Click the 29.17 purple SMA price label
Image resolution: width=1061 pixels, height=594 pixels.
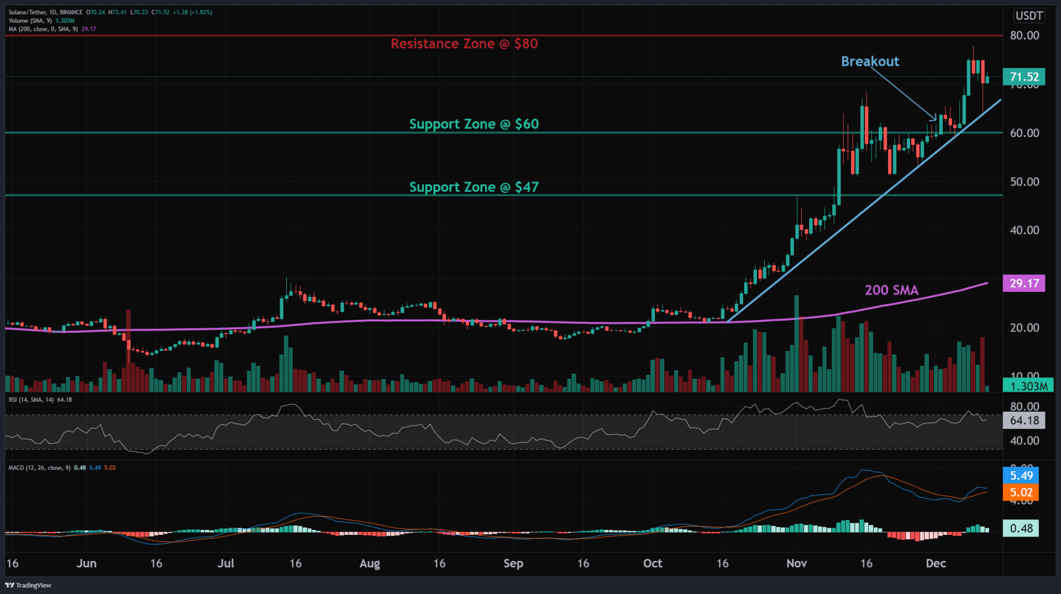click(1024, 283)
